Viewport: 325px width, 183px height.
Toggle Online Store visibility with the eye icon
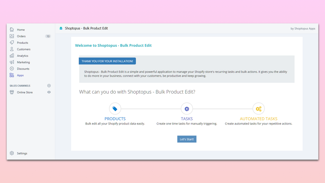pyautogui.click(x=49, y=92)
